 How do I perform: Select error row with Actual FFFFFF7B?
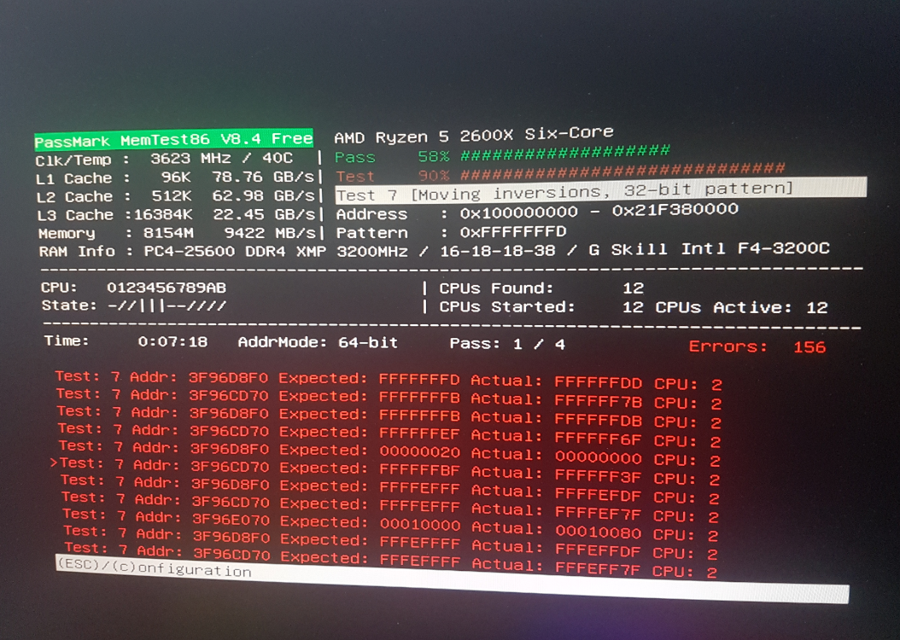click(389, 398)
